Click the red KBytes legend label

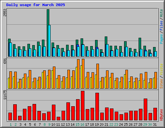pos(161,115)
